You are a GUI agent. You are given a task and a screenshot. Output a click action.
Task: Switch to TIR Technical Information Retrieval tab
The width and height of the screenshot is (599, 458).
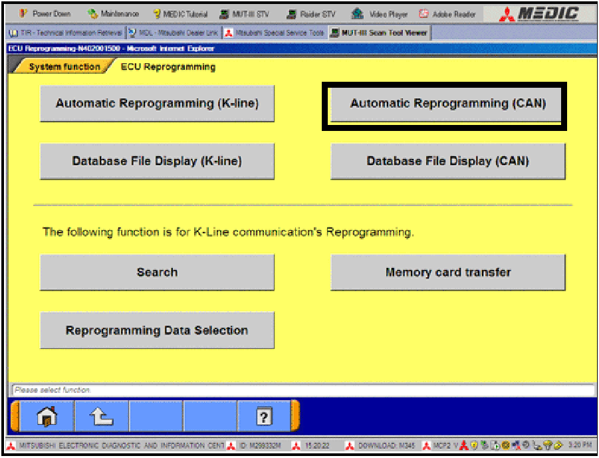[x=64, y=33]
